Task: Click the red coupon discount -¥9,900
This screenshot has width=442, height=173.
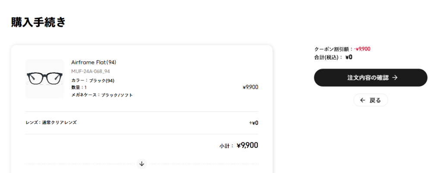Action: tap(362, 49)
